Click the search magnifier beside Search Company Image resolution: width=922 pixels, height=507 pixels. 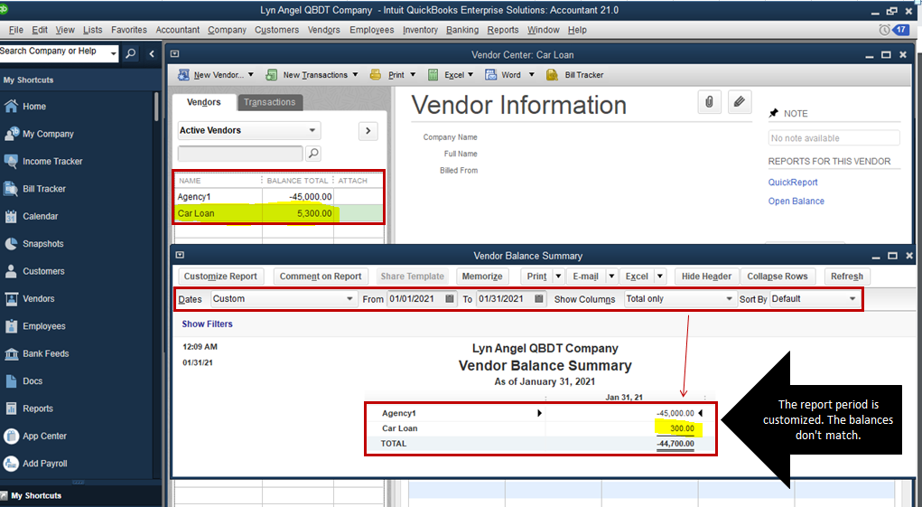(131, 53)
